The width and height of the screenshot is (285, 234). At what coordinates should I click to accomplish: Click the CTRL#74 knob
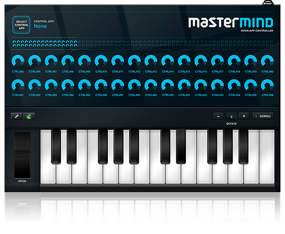[x=168, y=61]
